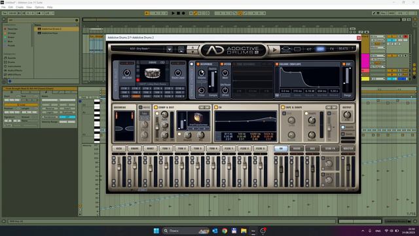The image size is (419, 236).
Task: Open the Edit menu in Ableton Live
Action: 10,7
